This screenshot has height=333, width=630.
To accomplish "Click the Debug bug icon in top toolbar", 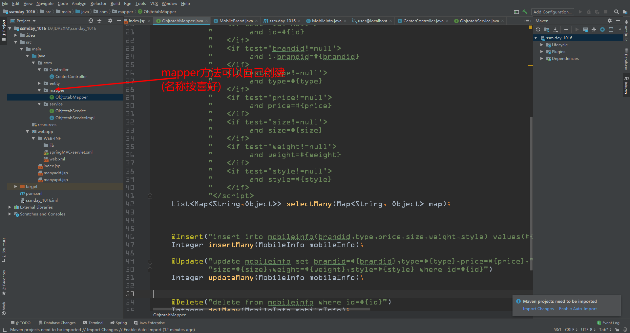I will pyautogui.click(x=589, y=12).
